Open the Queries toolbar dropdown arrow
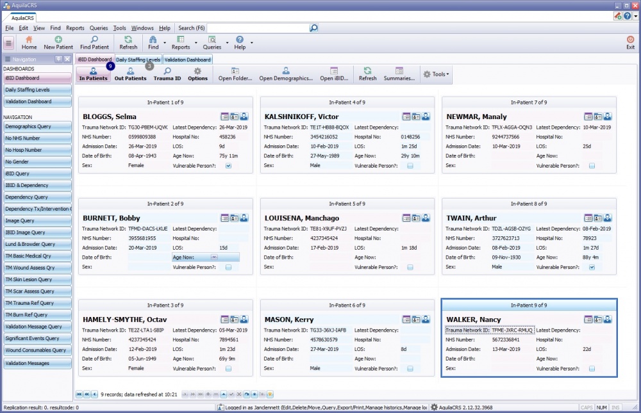The image size is (641, 413). (x=227, y=44)
